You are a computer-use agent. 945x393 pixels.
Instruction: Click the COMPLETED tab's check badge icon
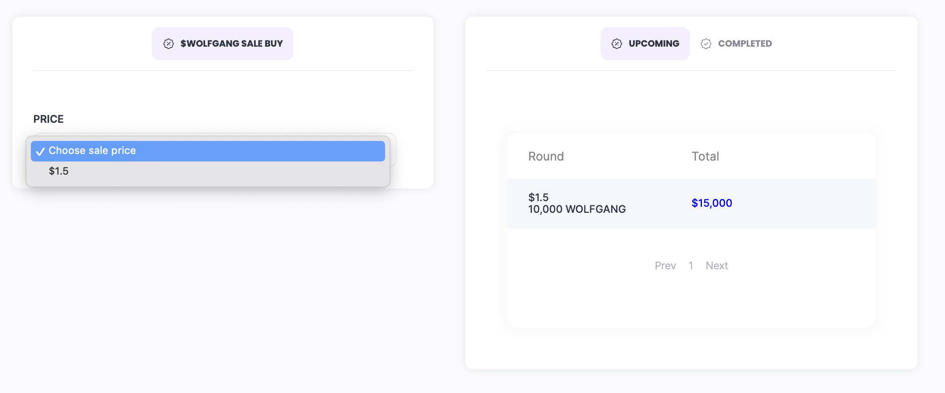pyautogui.click(x=706, y=44)
